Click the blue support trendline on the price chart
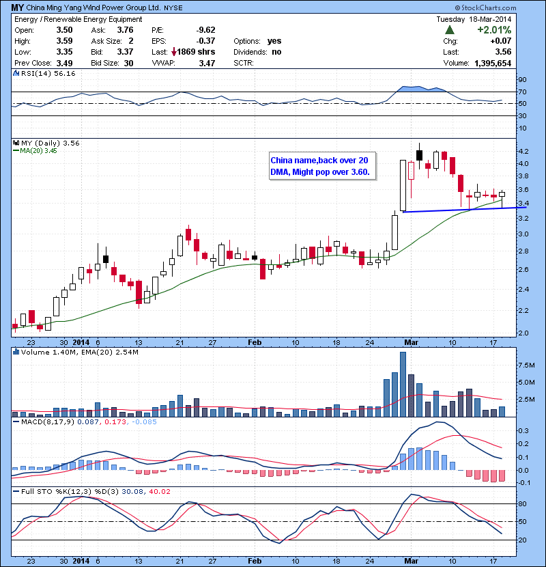Viewport: 546px width, 567px height. [x=464, y=210]
